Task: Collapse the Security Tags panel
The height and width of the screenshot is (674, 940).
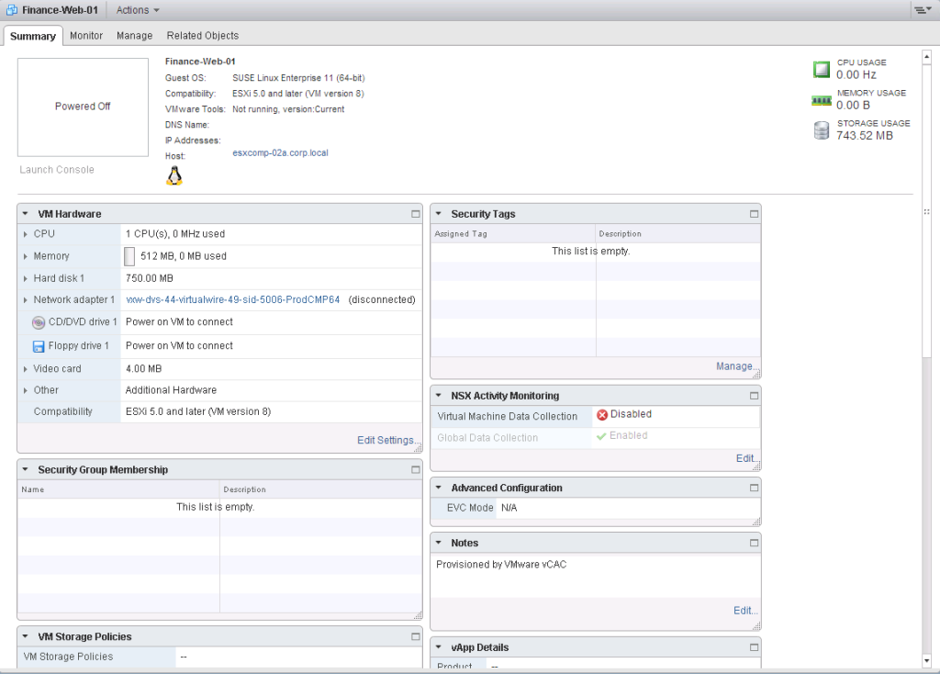Action: pyautogui.click(x=438, y=213)
